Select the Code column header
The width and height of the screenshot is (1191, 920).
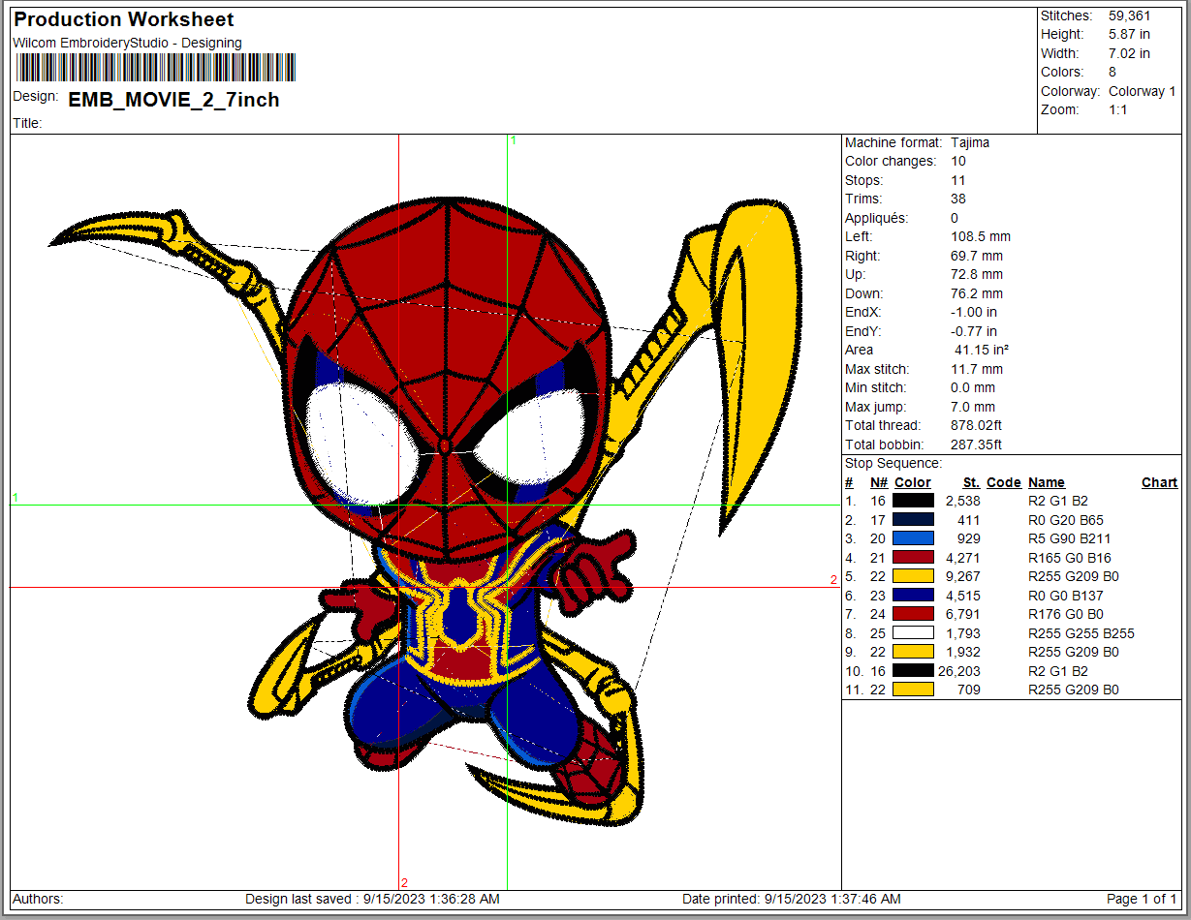click(x=1003, y=482)
